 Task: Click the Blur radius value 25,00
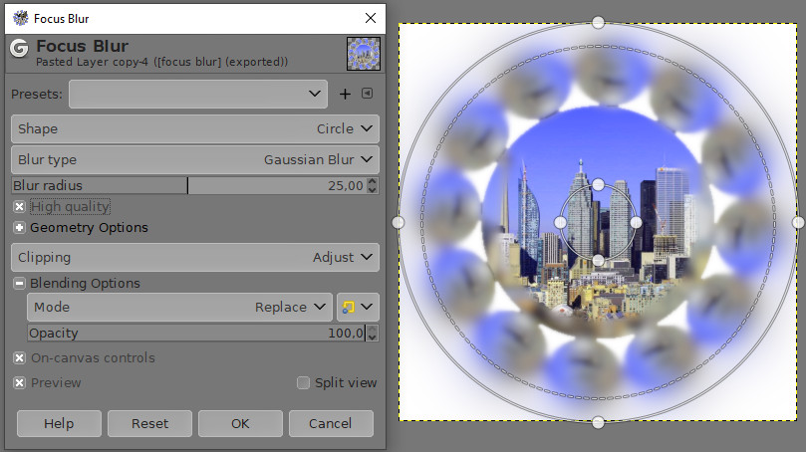pos(346,186)
